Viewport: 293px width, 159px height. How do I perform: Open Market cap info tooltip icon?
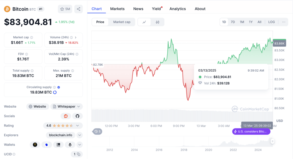(31, 37)
